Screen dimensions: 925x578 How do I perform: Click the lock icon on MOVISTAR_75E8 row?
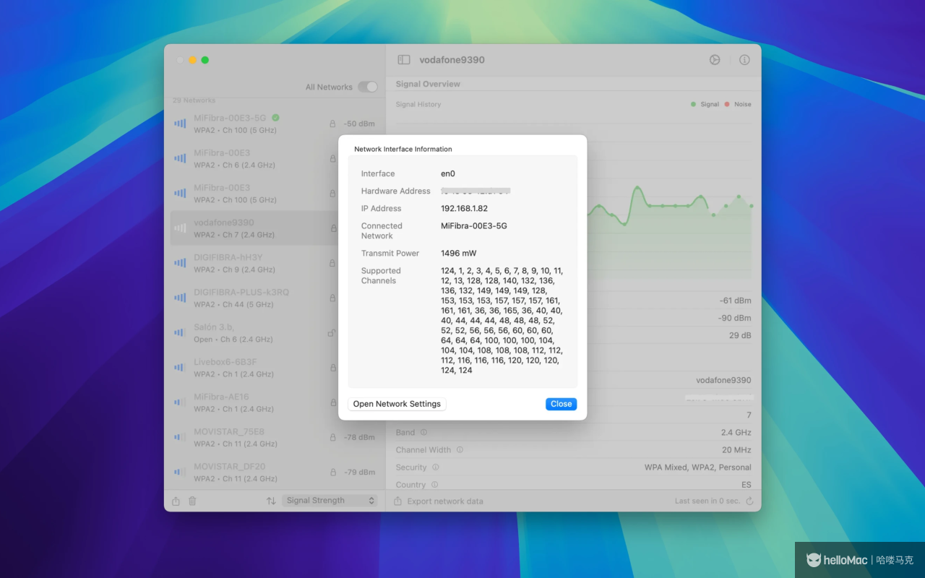pyautogui.click(x=333, y=437)
